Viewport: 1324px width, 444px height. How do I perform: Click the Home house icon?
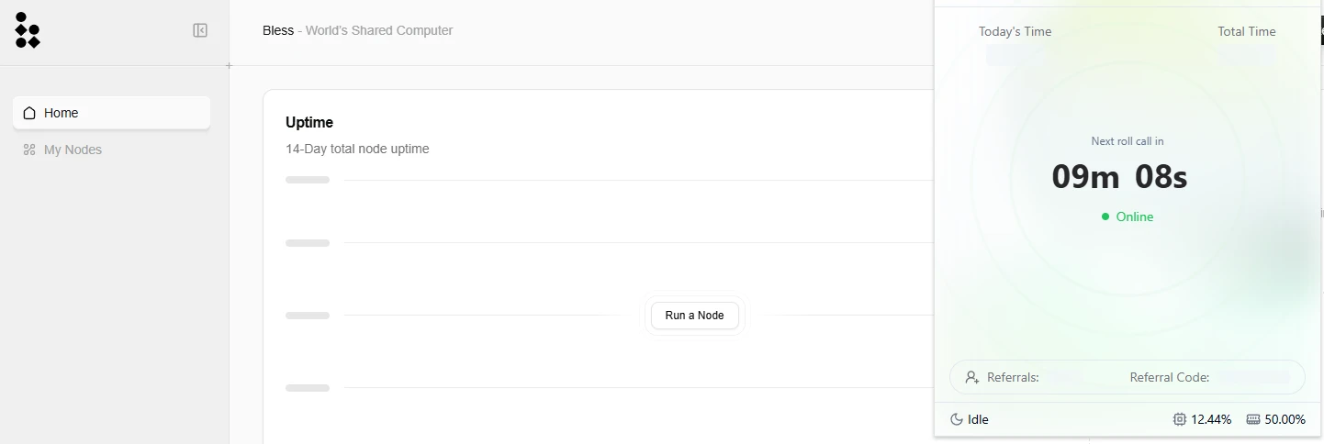click(29, 113)
